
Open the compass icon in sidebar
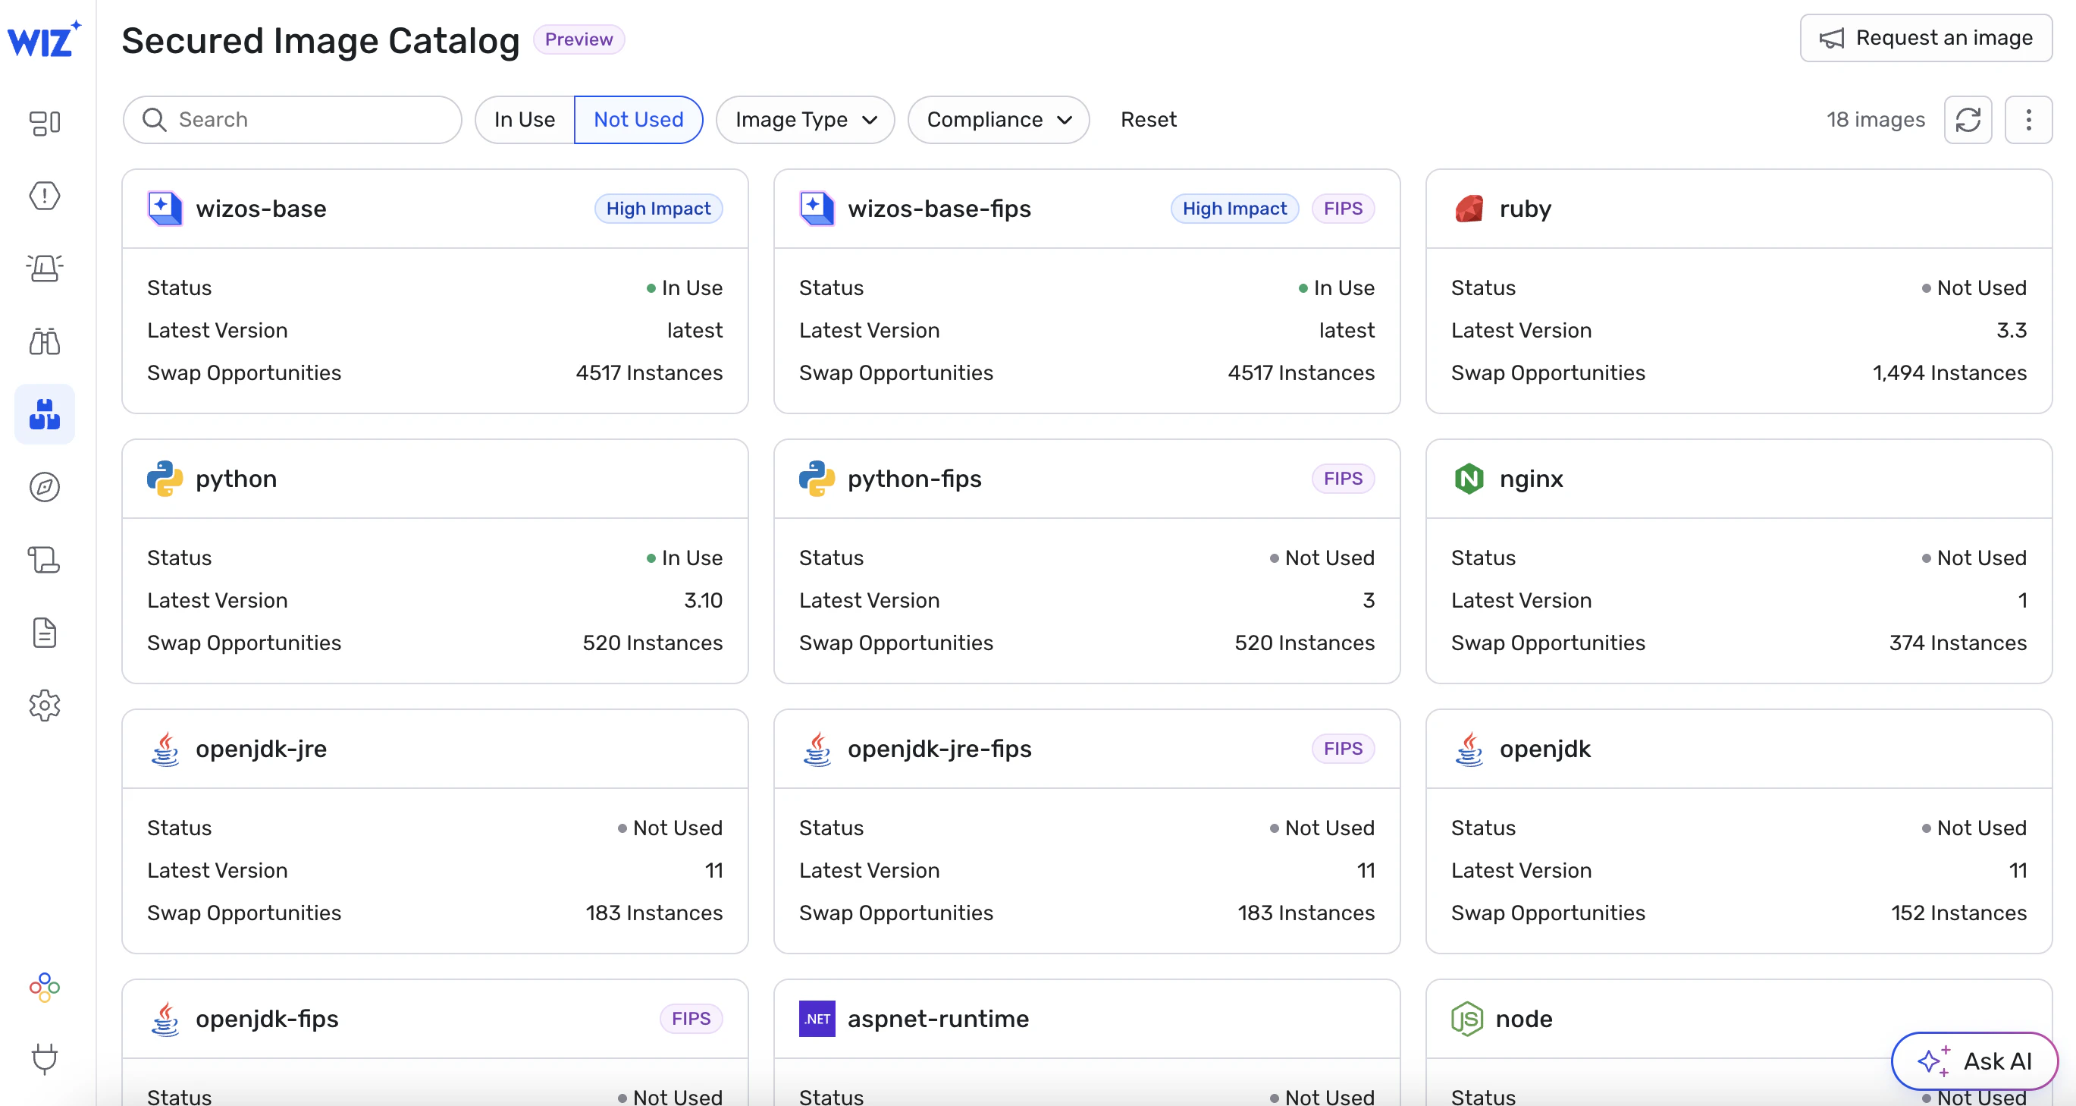click(x=44, y=487)
